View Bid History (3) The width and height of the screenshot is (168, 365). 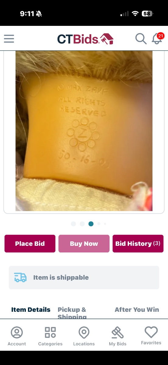(138, 244)
